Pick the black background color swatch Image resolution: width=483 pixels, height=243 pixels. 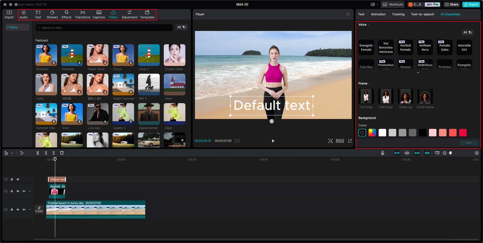[x=423, y=133]
